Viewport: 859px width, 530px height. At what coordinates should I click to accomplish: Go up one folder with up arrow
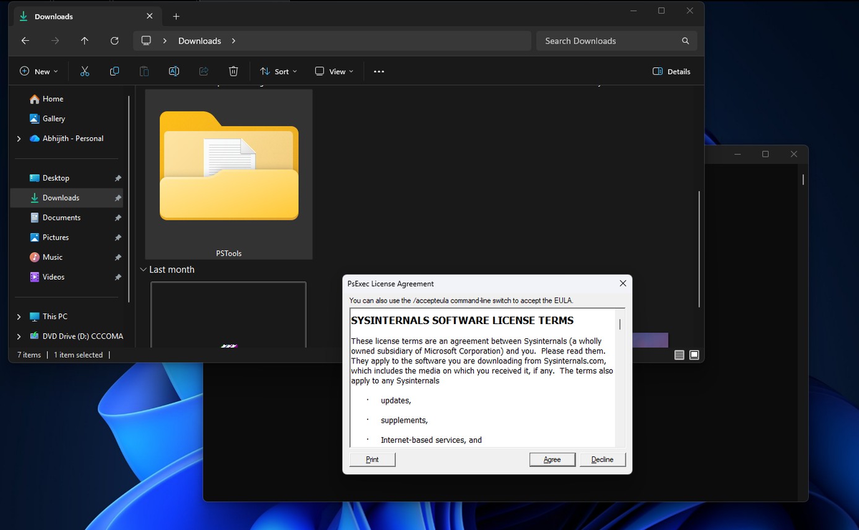tap(84, 41)
